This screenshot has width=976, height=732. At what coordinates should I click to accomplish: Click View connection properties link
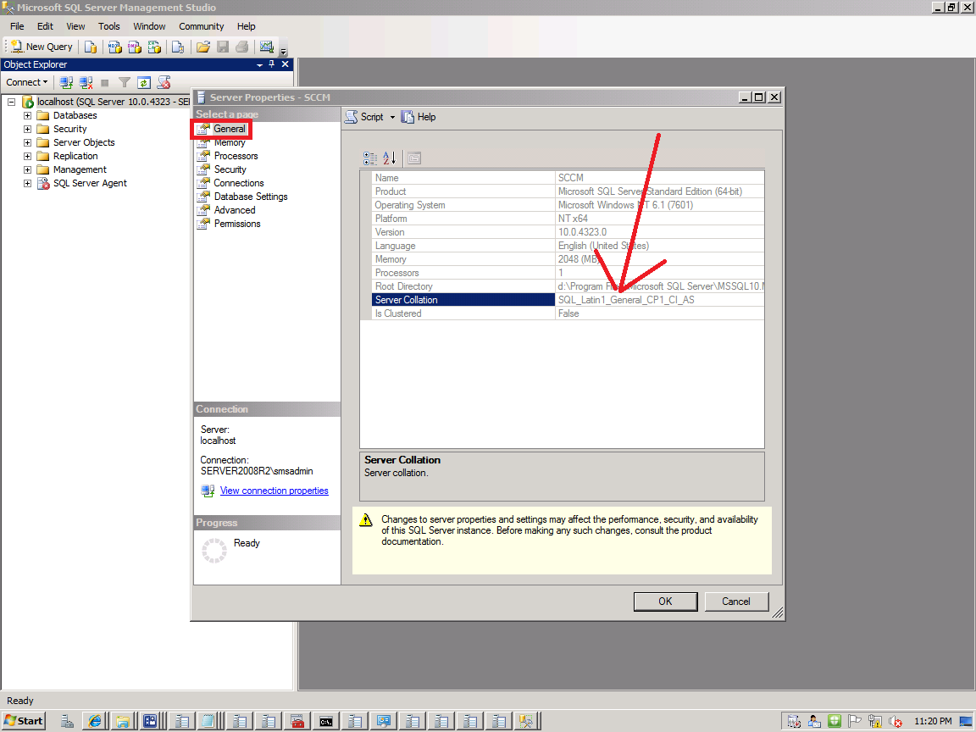point(274,491)
